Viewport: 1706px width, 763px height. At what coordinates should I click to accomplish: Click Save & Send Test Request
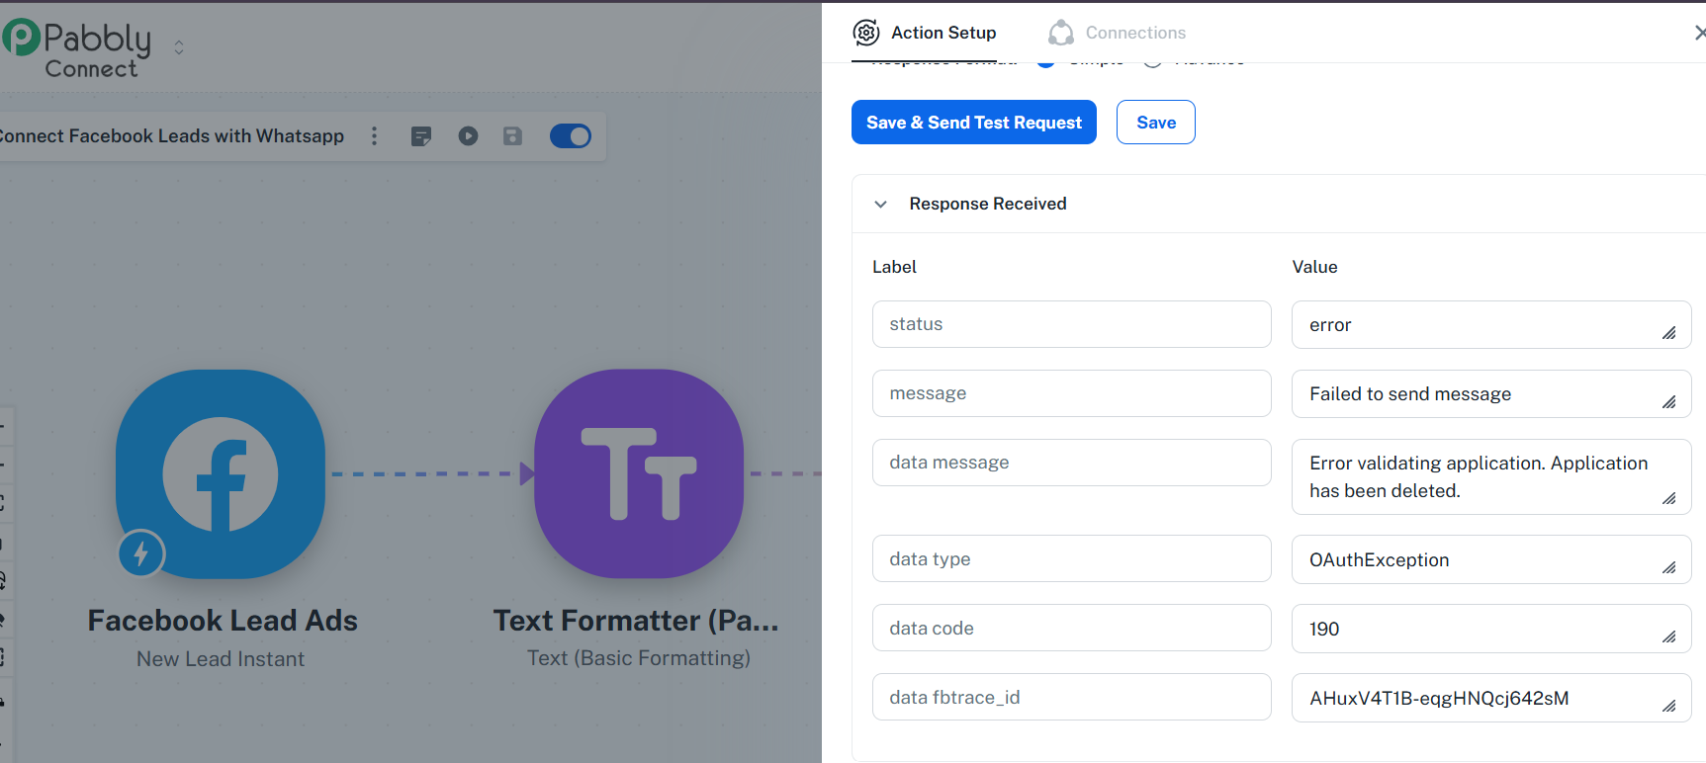[974, 123]
